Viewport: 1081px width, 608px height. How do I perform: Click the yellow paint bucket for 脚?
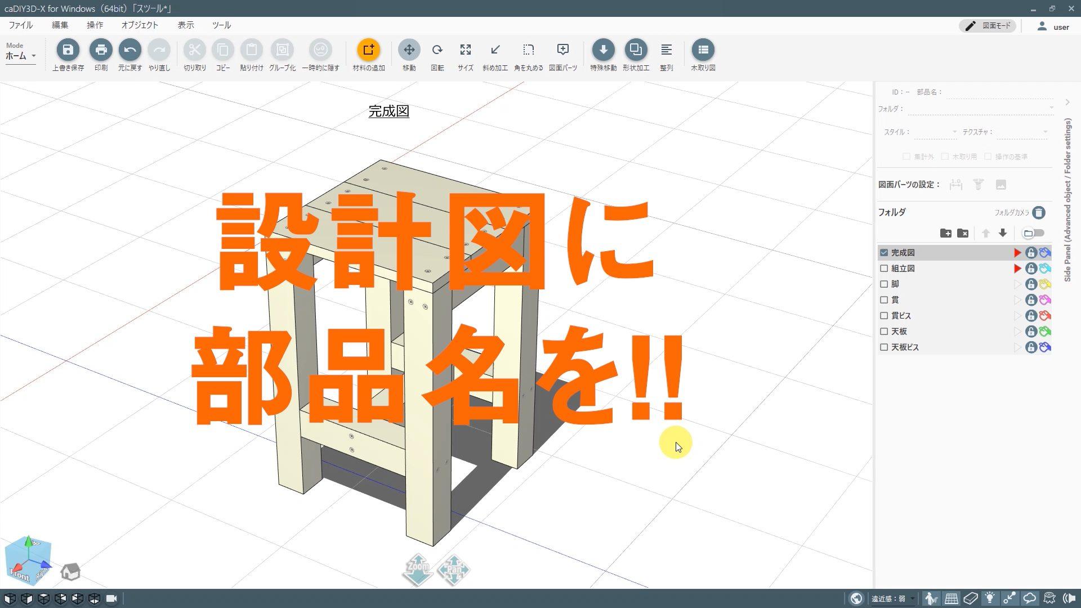(x=1045, y=284)
